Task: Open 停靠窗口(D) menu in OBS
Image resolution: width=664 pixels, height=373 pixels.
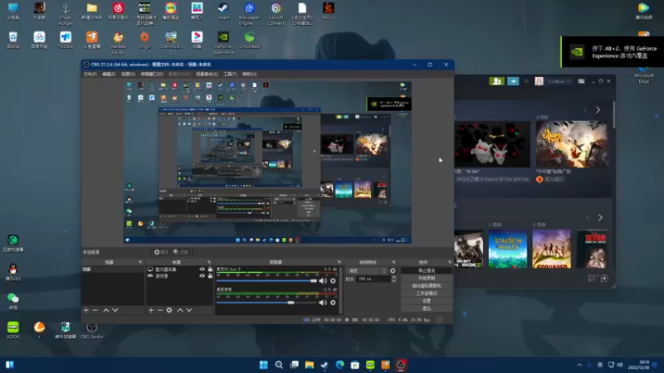Action: pyautogui.click(x=152, y=74)
